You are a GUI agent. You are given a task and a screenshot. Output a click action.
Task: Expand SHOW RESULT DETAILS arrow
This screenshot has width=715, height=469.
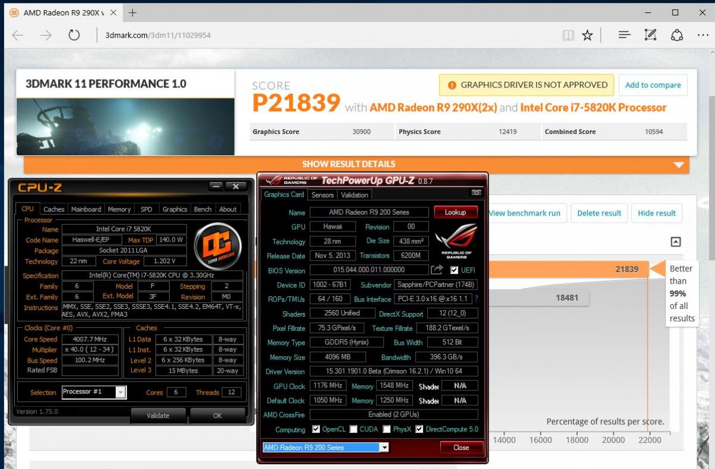tap(678, 165)
